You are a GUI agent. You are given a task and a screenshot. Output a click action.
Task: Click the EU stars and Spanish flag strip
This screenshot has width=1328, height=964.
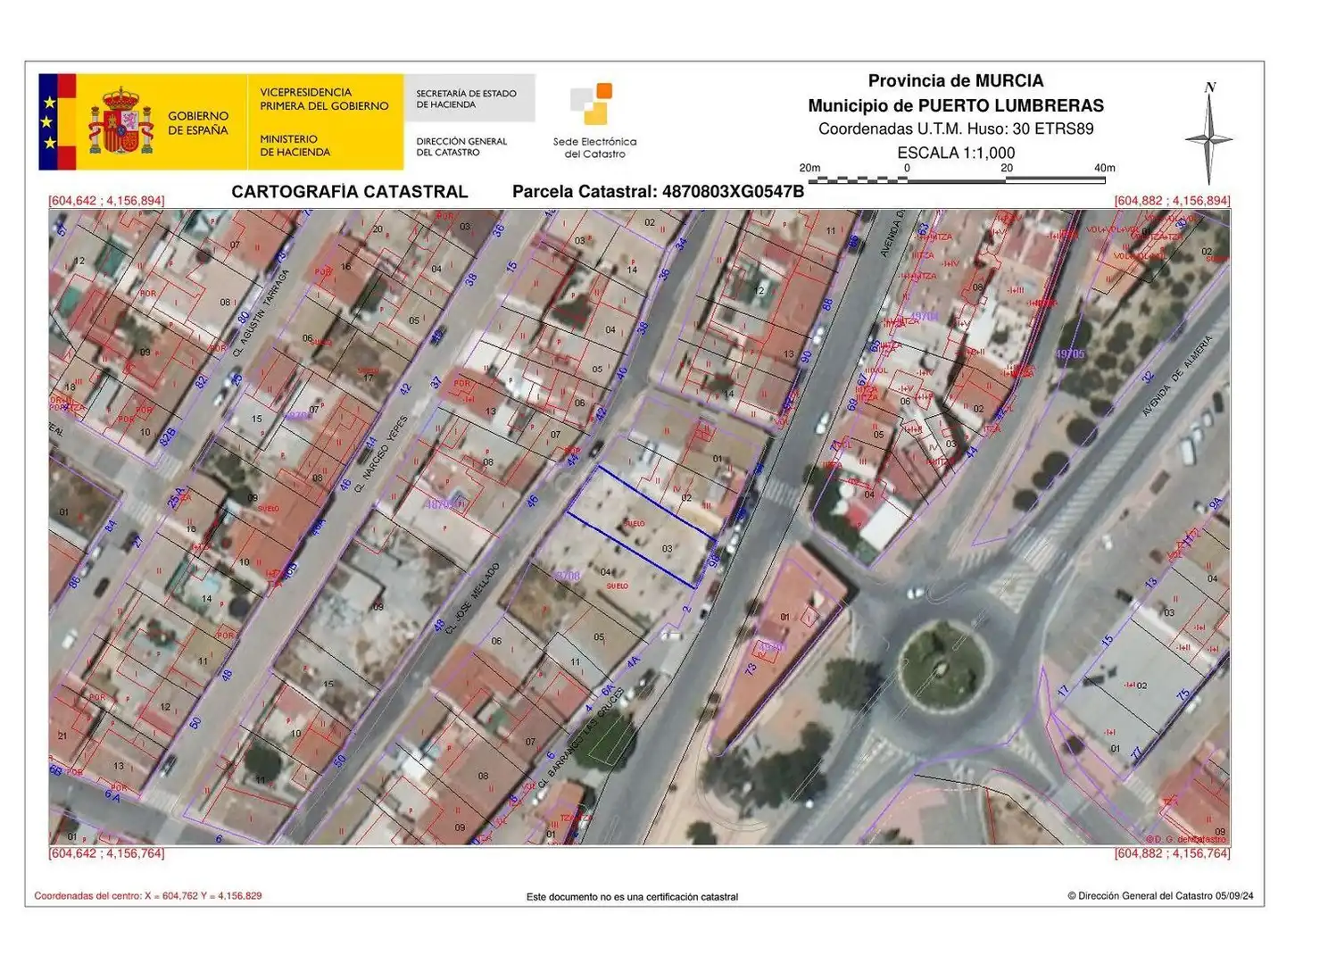[57, 121]
